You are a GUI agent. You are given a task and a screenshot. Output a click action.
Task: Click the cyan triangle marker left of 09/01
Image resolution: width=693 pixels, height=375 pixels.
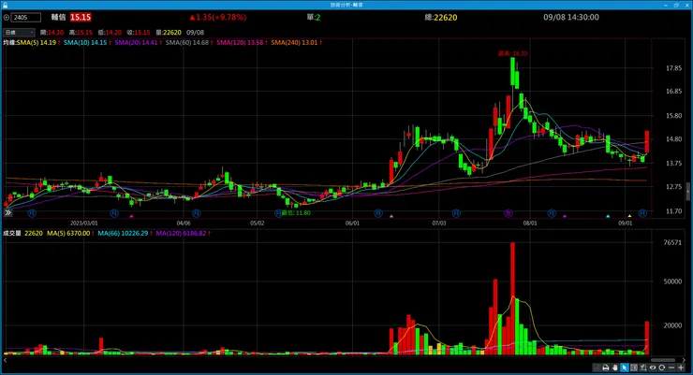tap(608, 216)
